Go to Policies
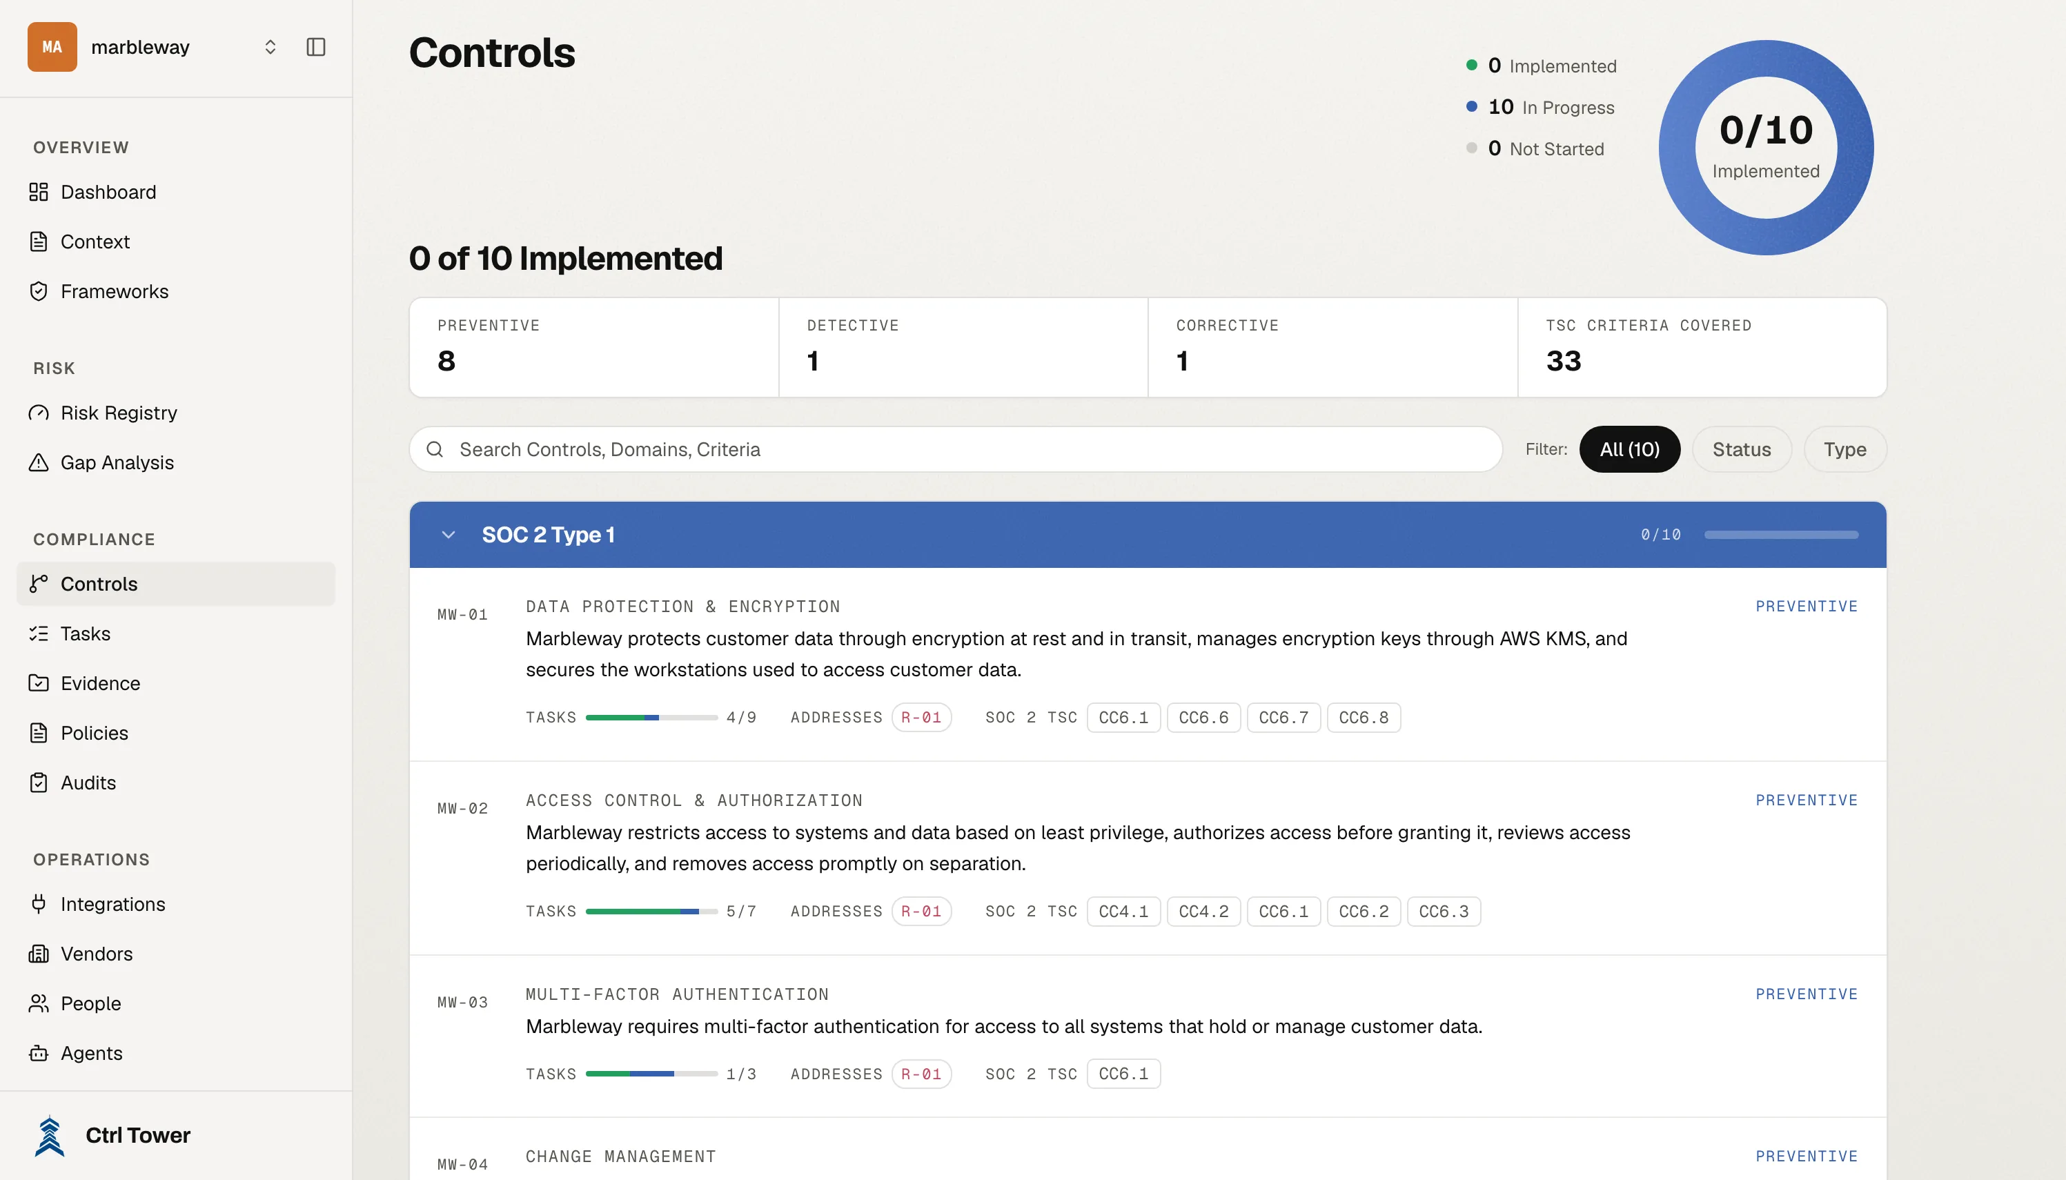This screenshot has width=2066, height=1180. click(x=176, y=733)
